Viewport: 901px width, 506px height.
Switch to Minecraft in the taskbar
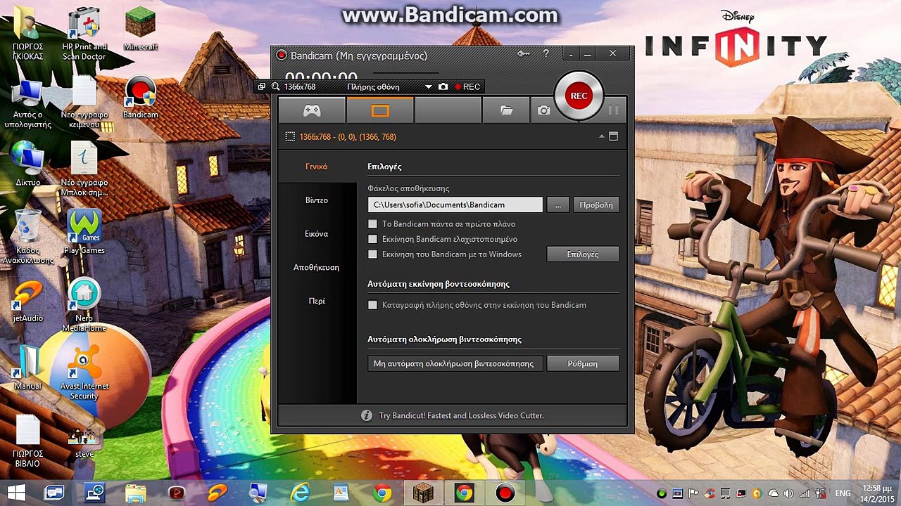423,493
